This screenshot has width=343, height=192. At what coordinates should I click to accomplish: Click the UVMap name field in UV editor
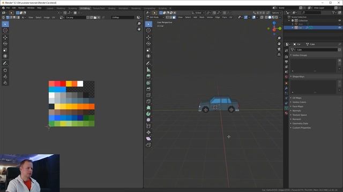(x=123, y=18)
